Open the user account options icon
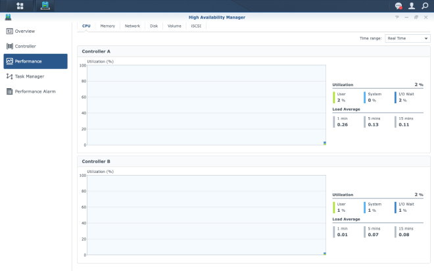Screen dimensions: 434x271 [412, 6]
